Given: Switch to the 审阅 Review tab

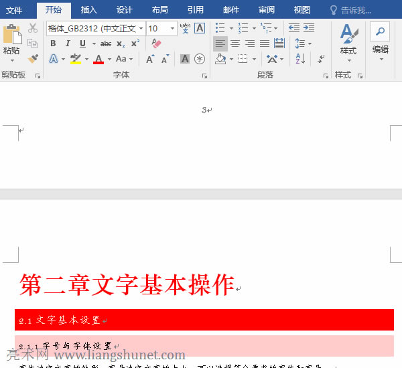Looking at the screenshot, I should click(x=267, y=10).
